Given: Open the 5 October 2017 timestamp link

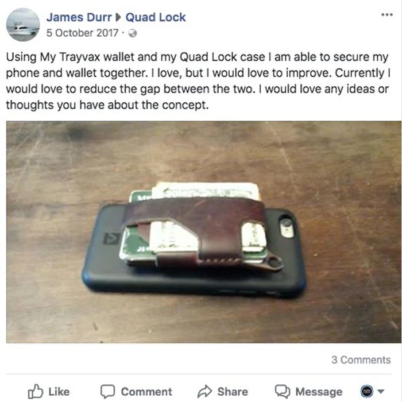Looking at the screenshot, I should coord(82,33).
